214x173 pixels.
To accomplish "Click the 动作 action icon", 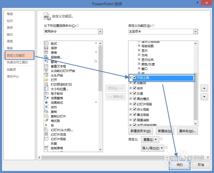I will tap(46, 107).
